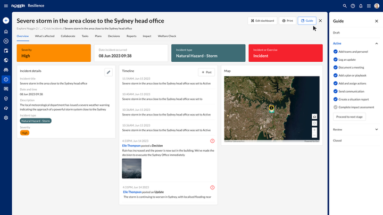The height and width of the screenshot is (215, 383).
Task: Open the binoculars icon in sidebar
Action: coord(6,70)
